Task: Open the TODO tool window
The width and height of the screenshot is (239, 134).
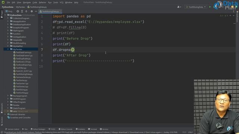Action: point(52,129)
